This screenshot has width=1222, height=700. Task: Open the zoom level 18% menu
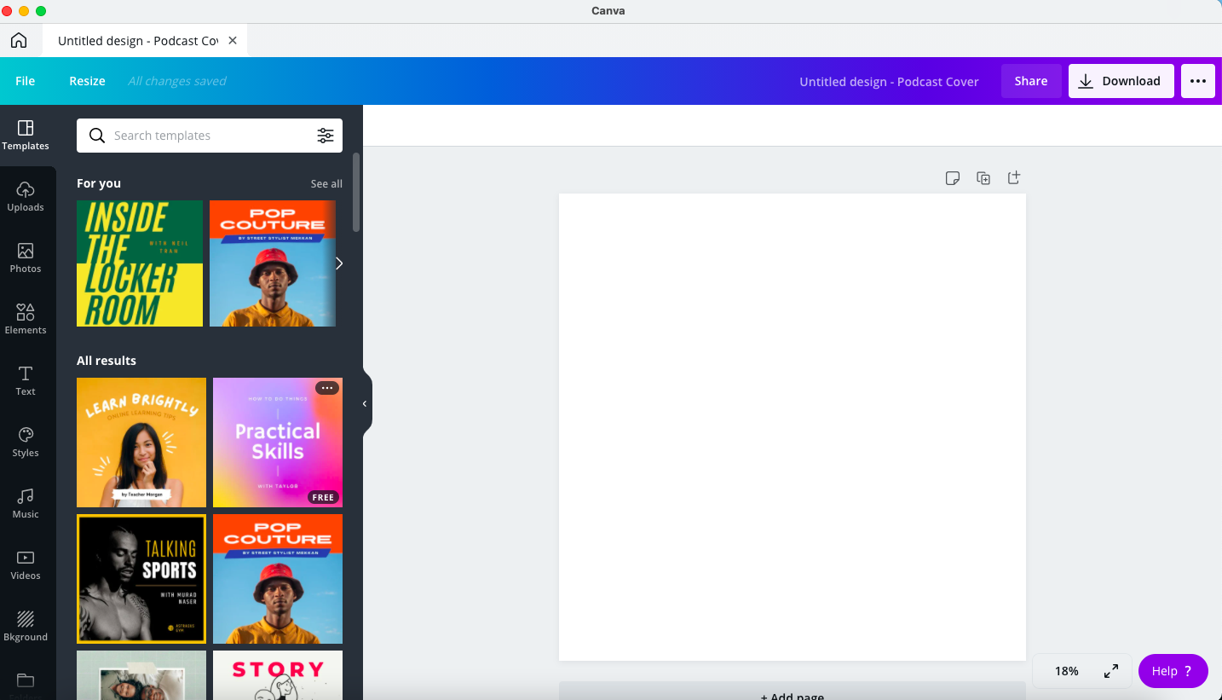pyautogui.click(x=1066, y=671)
